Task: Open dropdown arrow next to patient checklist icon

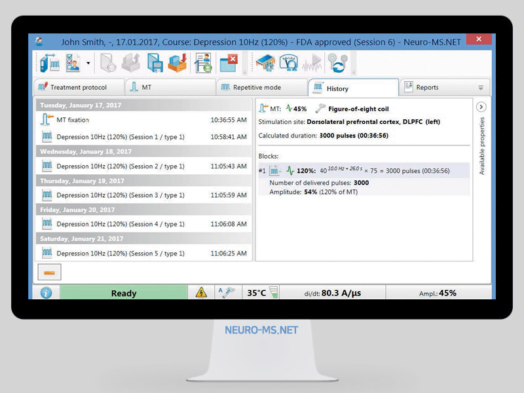Action: [x=88, y=64]
